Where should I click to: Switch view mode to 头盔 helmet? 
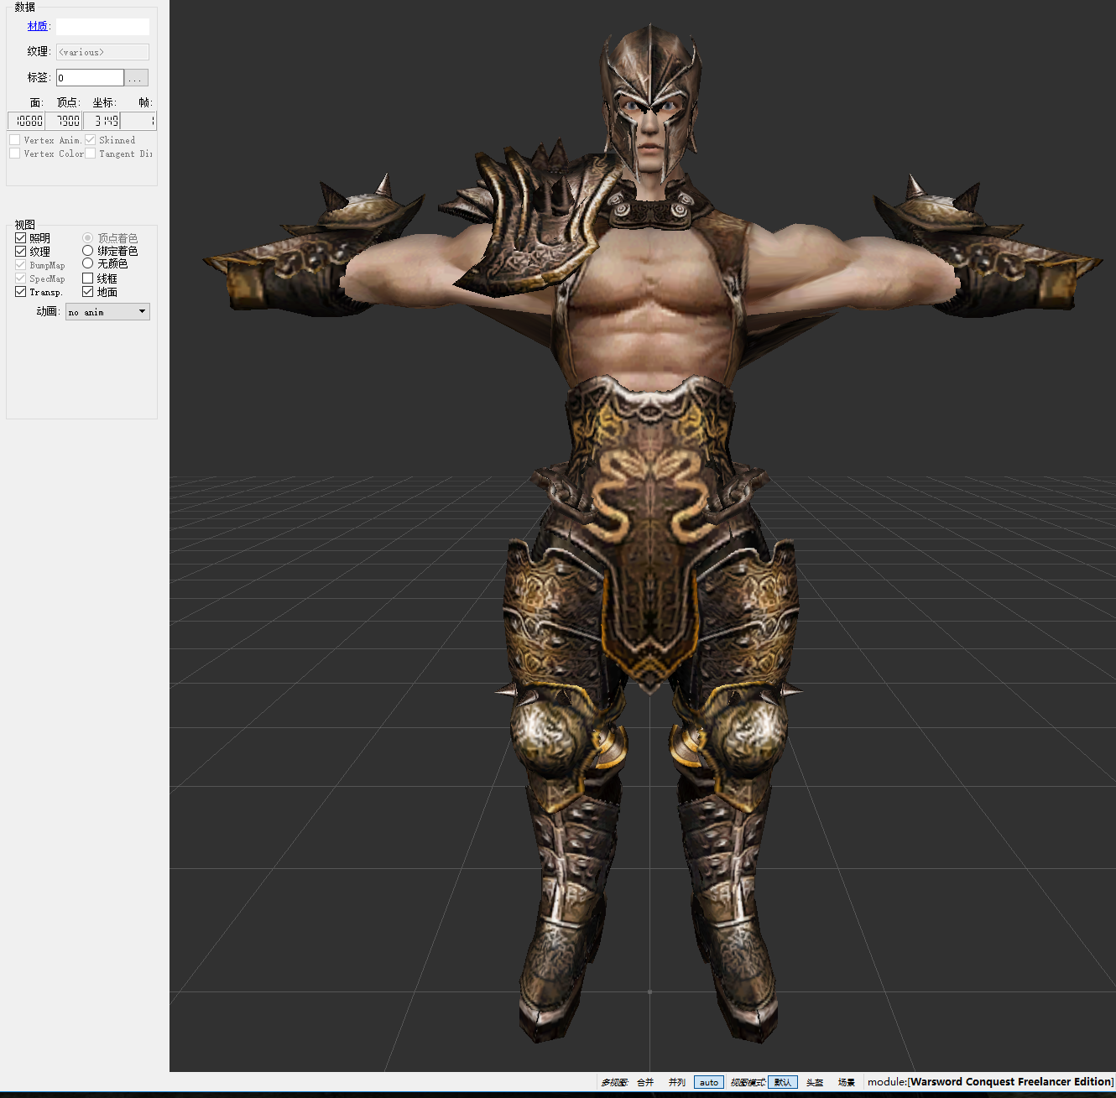point(815,1082)
